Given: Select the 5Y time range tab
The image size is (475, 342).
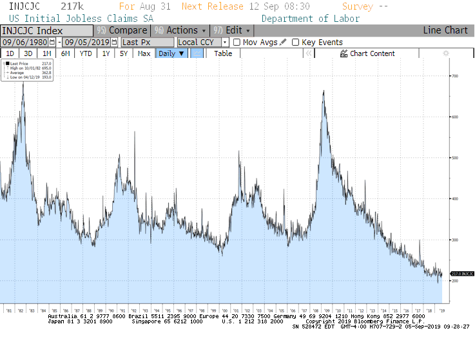Looking at the screenshot, I should pos(124,54).
